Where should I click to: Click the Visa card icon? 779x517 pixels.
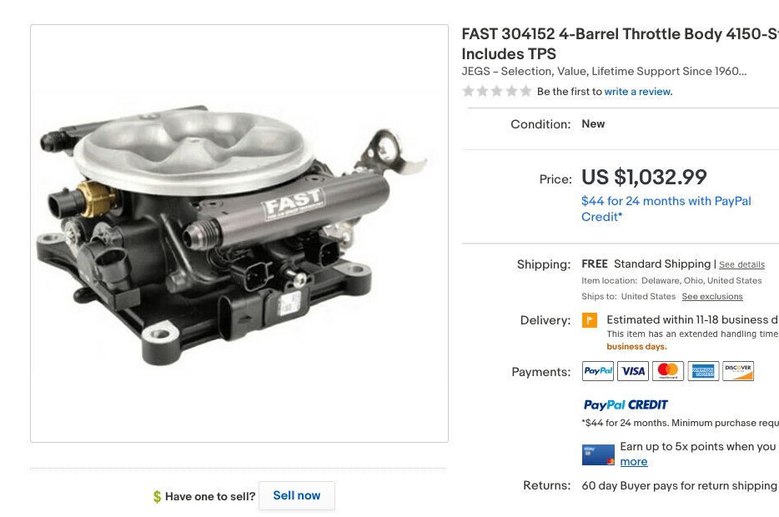point(633,371)
